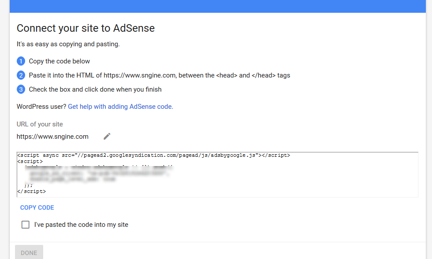Click the DONE button
This screenshot has height=259, width=432.
(x=29, y=253)
